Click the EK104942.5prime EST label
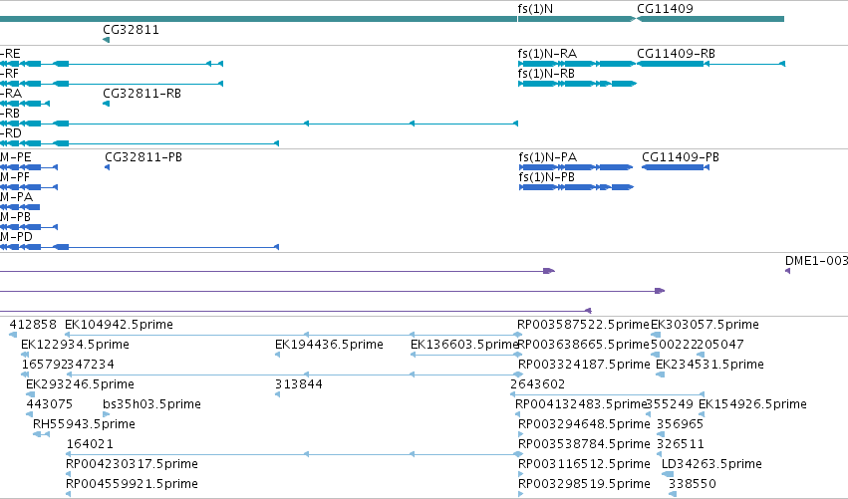Viewport: 848px width, 499px height. (119, 325)
